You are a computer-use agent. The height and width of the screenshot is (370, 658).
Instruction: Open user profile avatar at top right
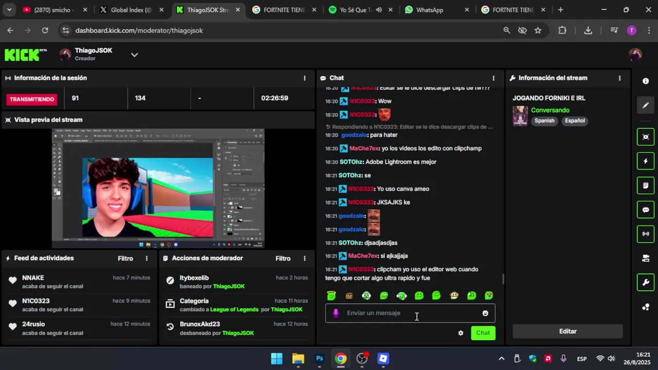click(x=635, y=54)
